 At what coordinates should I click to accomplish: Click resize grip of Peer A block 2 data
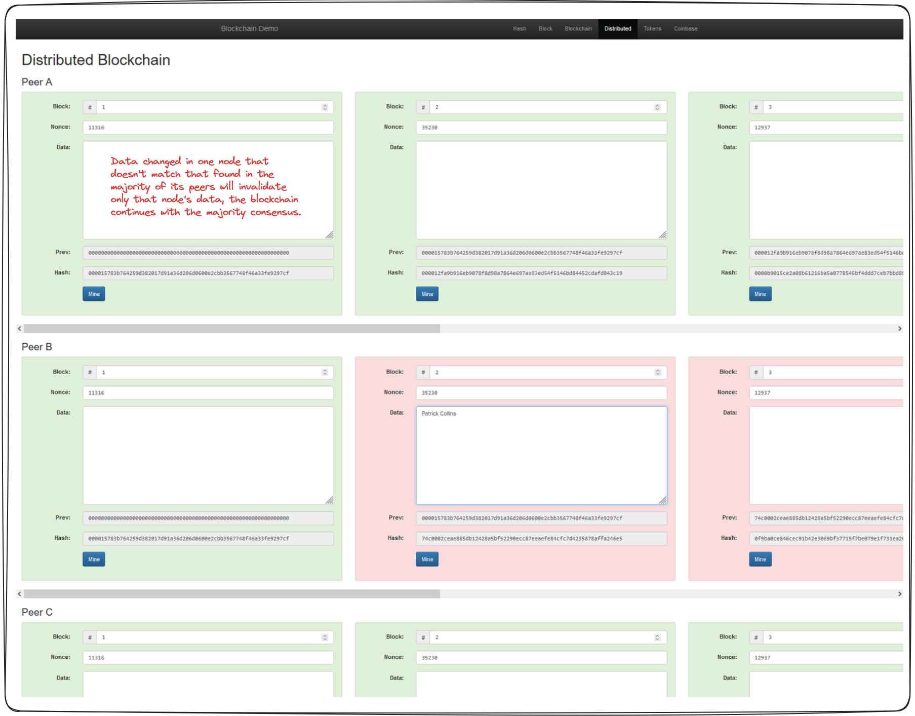point(662,235)
